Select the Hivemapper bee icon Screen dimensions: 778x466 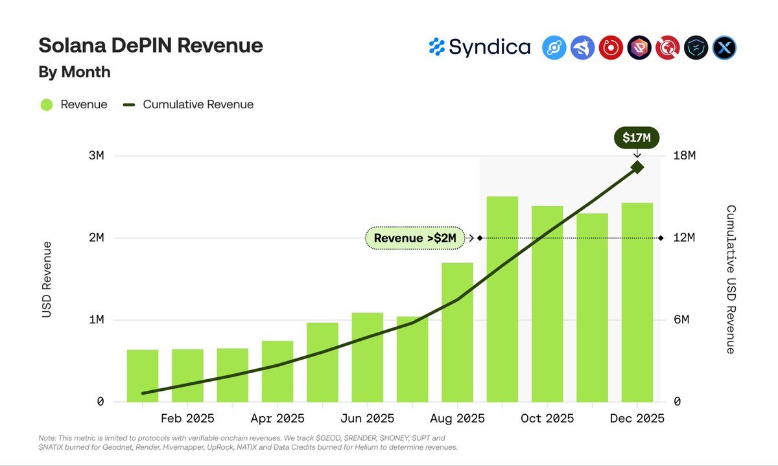(582, 47)
